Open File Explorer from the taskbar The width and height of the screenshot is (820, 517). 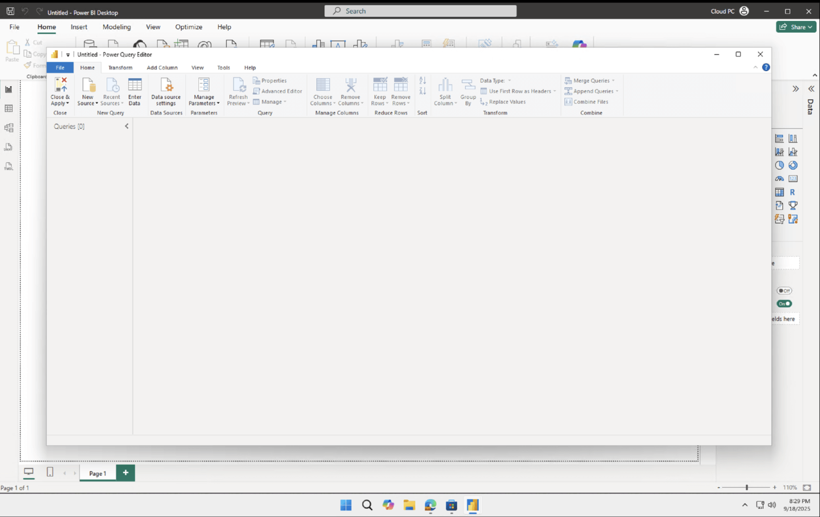(x=409, y=505)
